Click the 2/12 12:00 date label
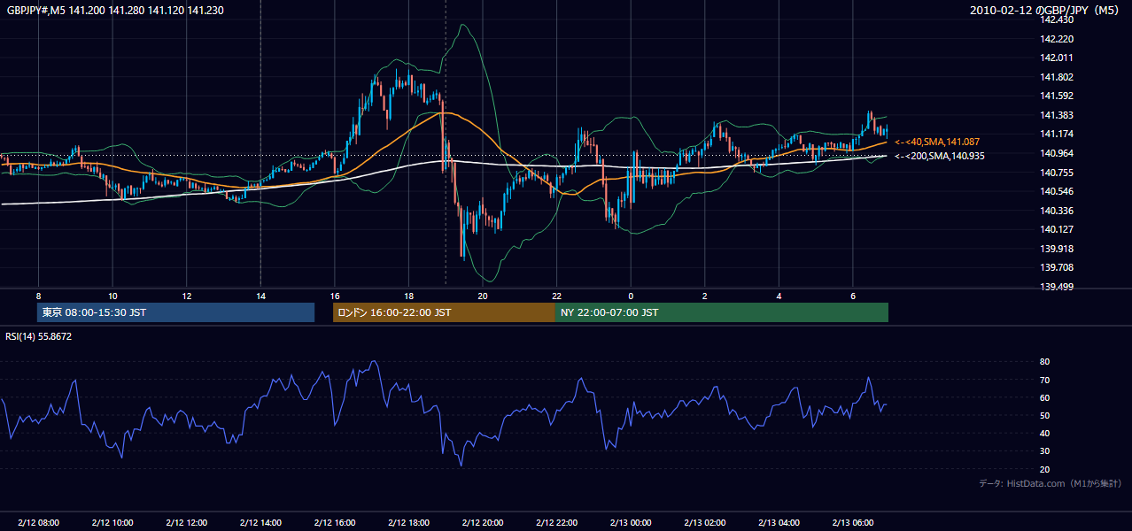This screenshot has width=1132, height=531. point(186,522)
